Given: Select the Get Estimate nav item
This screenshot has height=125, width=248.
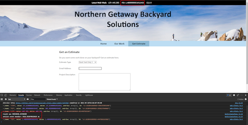Looking at the screenshot, I should 139,44.
